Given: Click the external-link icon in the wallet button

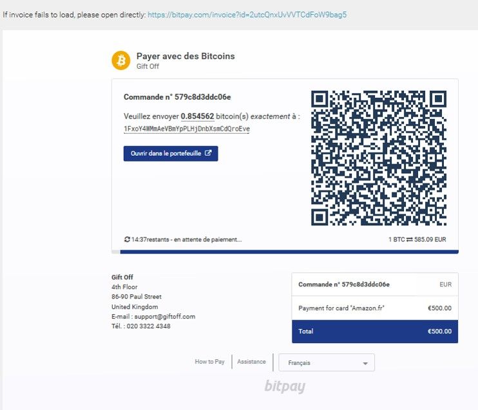Looking at the screenshot, I should tap(208, 154).
